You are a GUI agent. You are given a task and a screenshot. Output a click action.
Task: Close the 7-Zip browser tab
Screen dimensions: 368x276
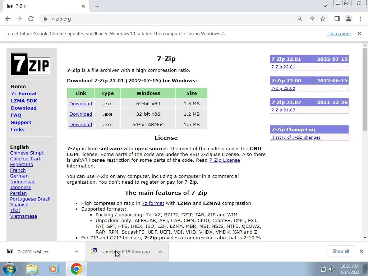pos(83,6)
